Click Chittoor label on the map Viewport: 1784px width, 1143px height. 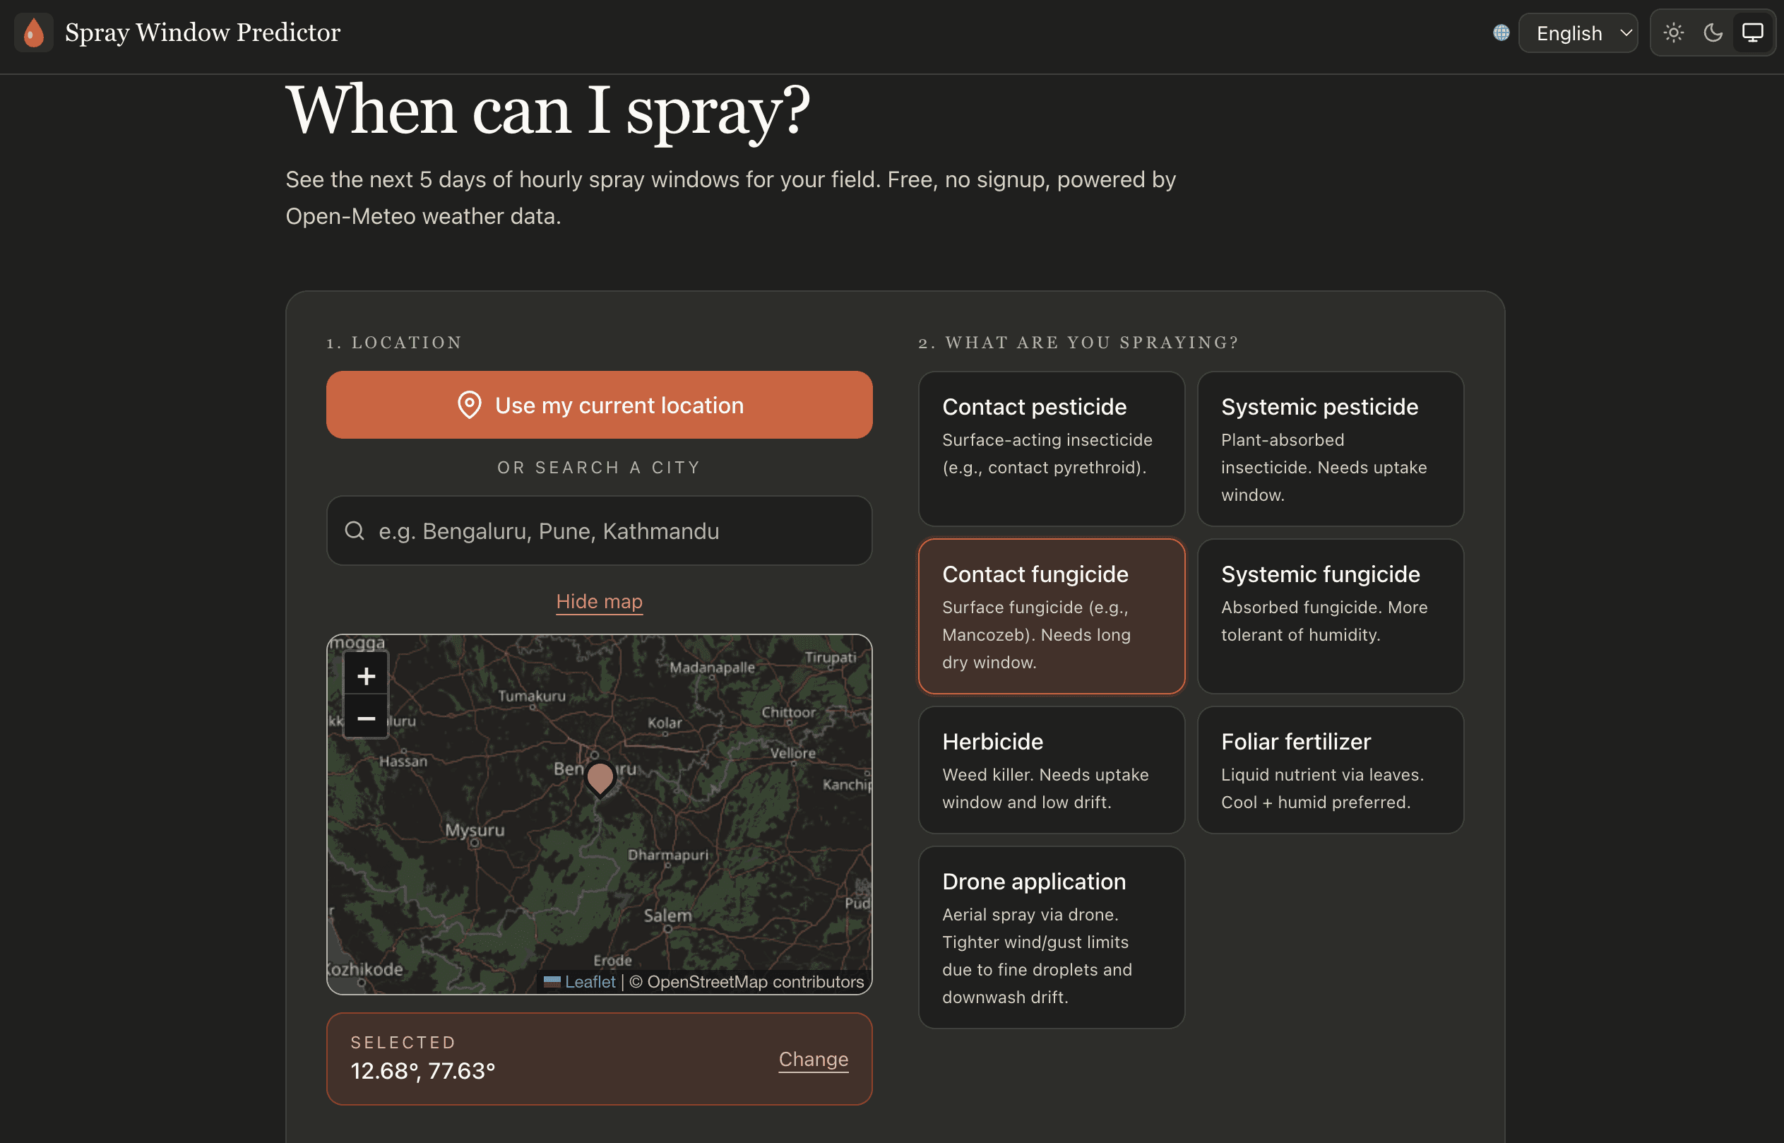click(787, 713)
